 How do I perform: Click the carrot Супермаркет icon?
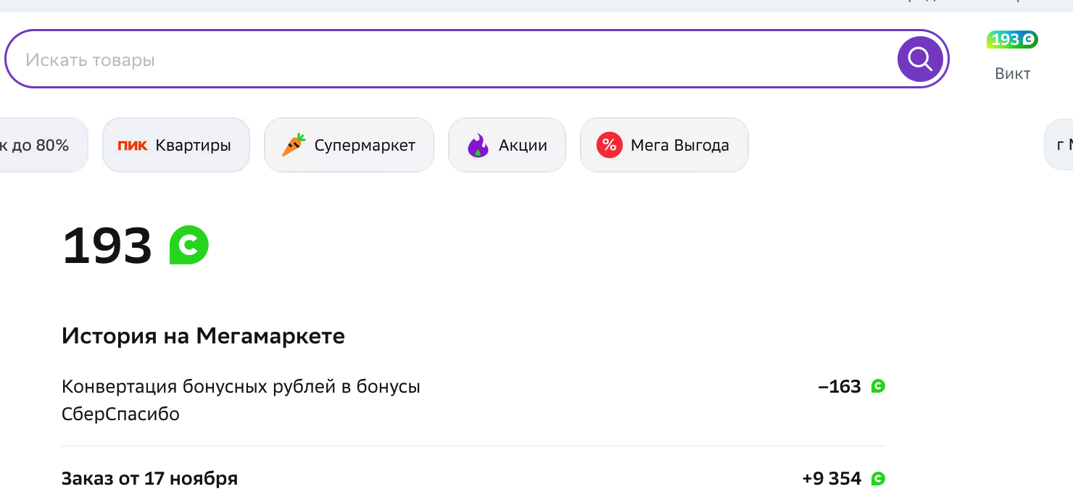coord(294,145)
